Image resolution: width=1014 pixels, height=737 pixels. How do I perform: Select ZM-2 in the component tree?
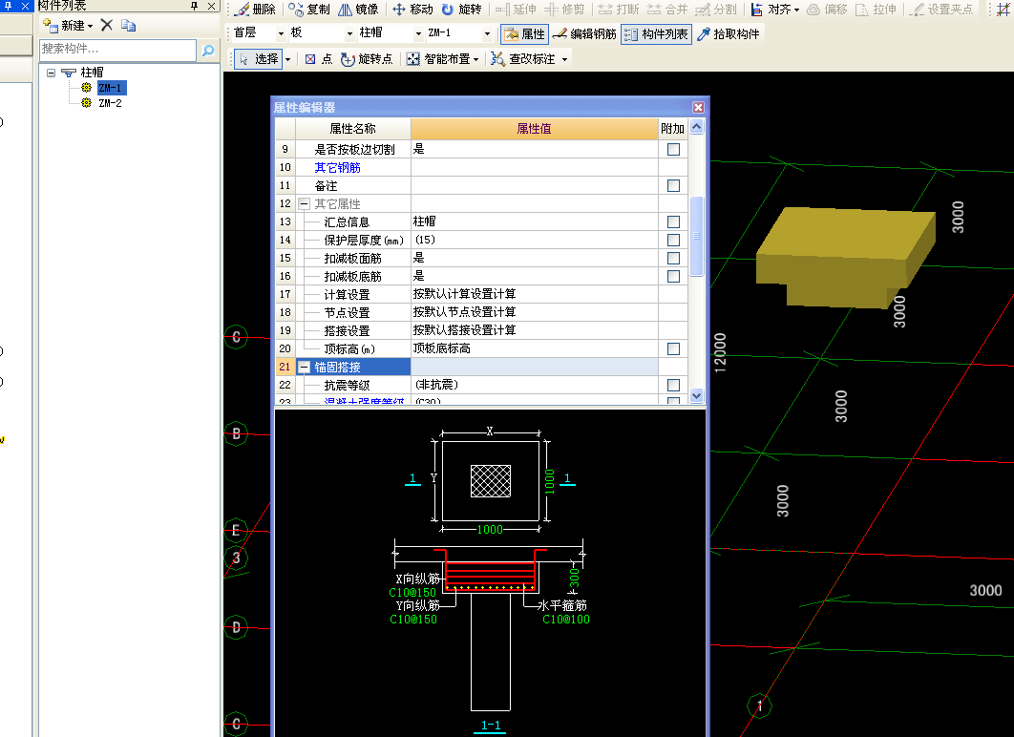point(110,103)
